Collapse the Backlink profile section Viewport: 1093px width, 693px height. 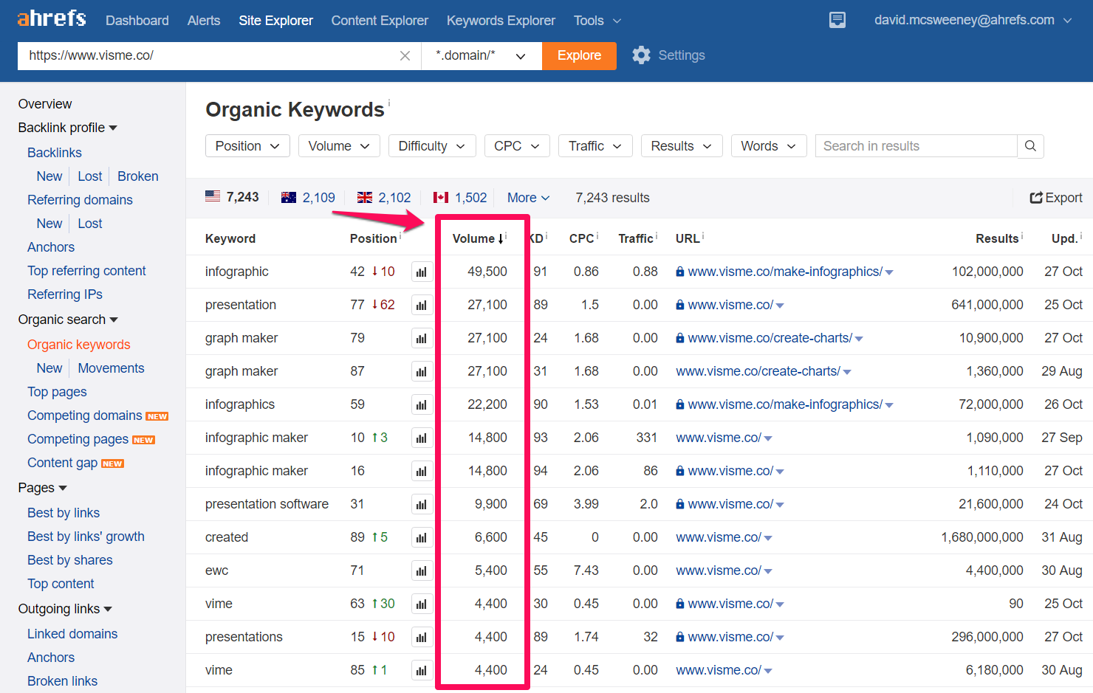pos(68,128)
